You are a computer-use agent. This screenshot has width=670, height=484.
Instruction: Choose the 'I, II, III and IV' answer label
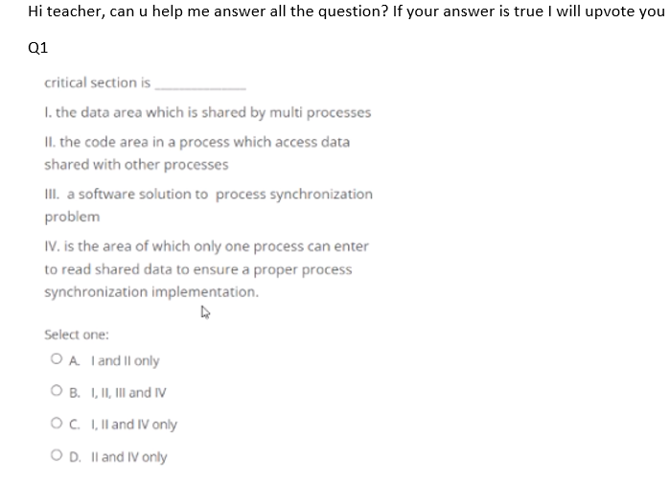click(128, 393)
